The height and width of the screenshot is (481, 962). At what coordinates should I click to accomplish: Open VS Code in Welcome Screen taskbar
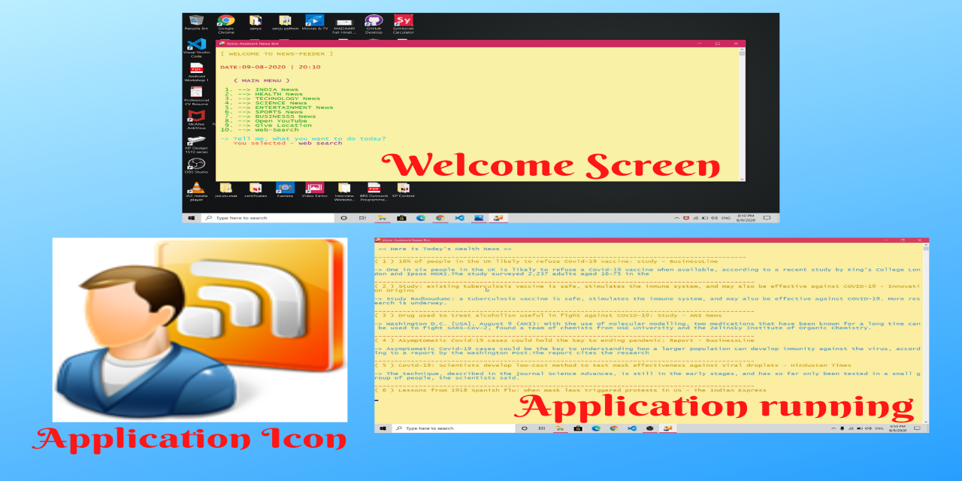459,218
